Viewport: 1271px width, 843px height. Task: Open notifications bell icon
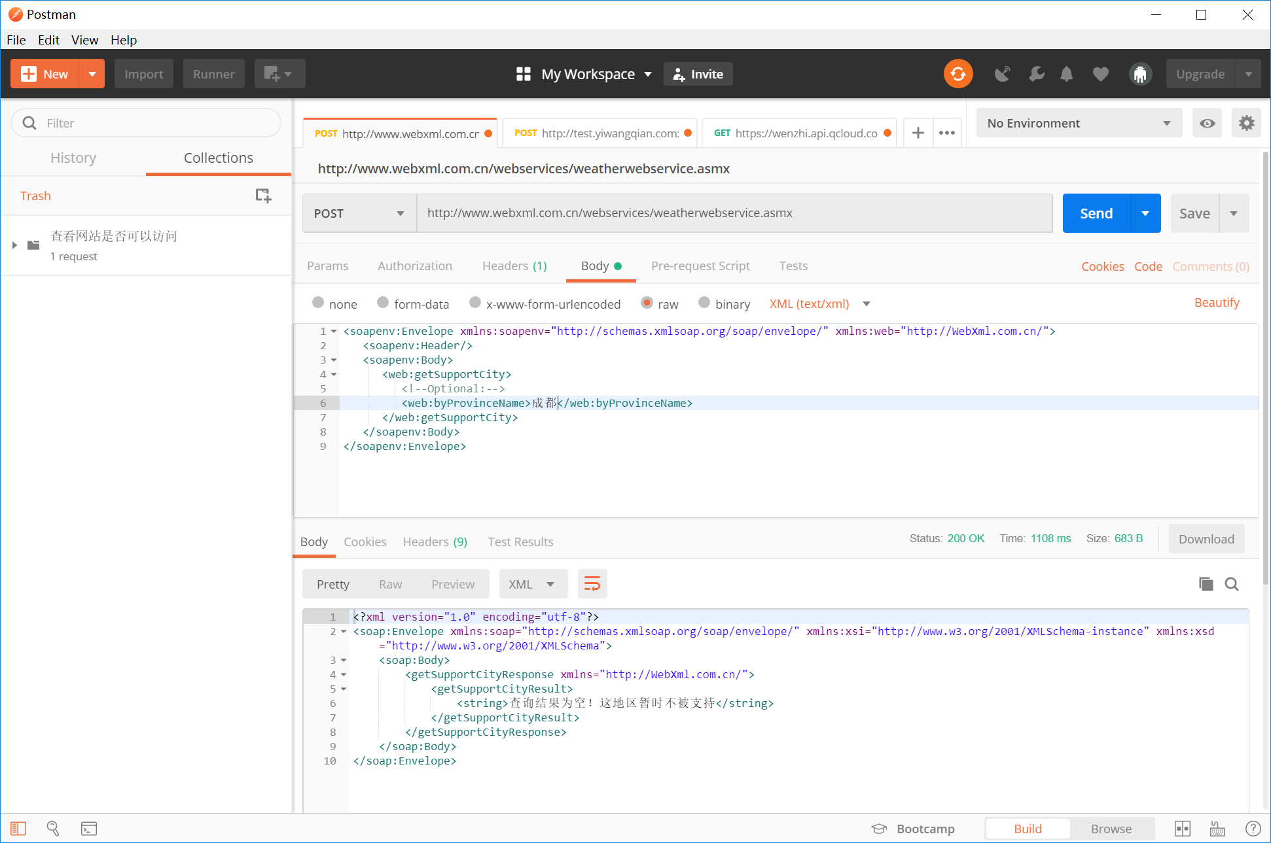point(1066,74)
